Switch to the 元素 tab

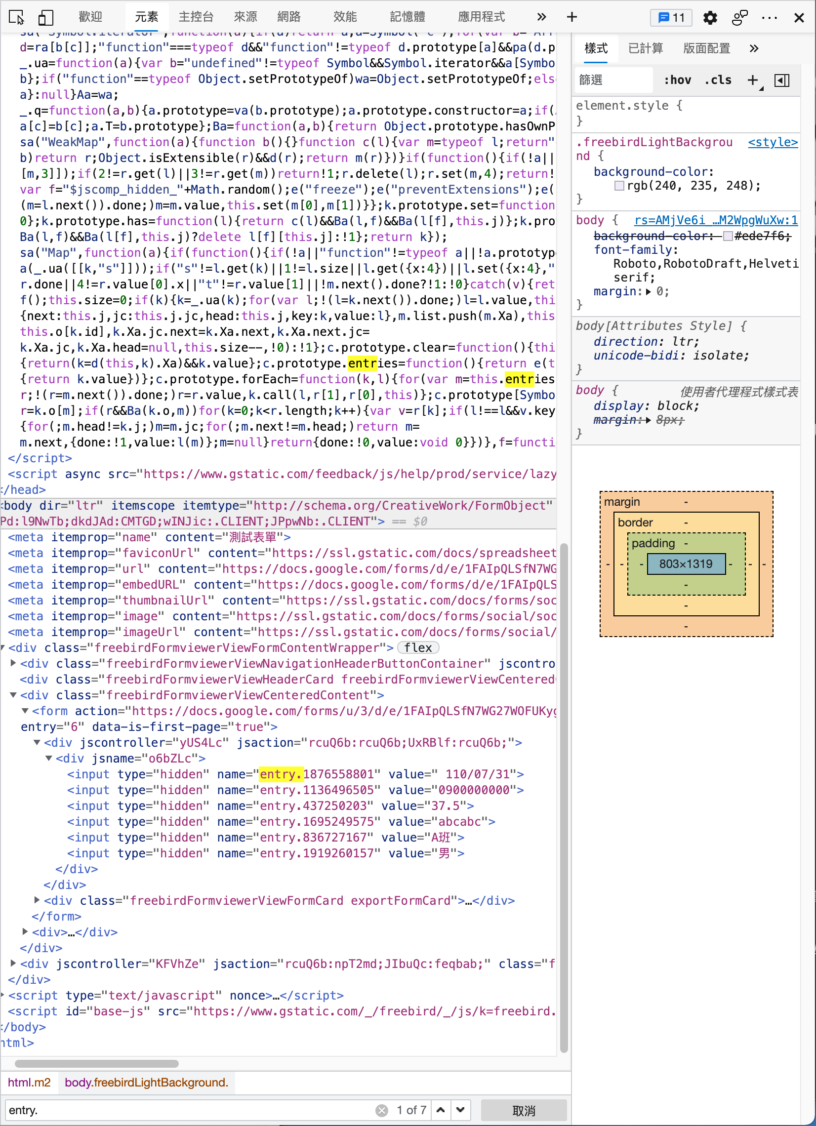pyautogui.click(x=147, y=17)
